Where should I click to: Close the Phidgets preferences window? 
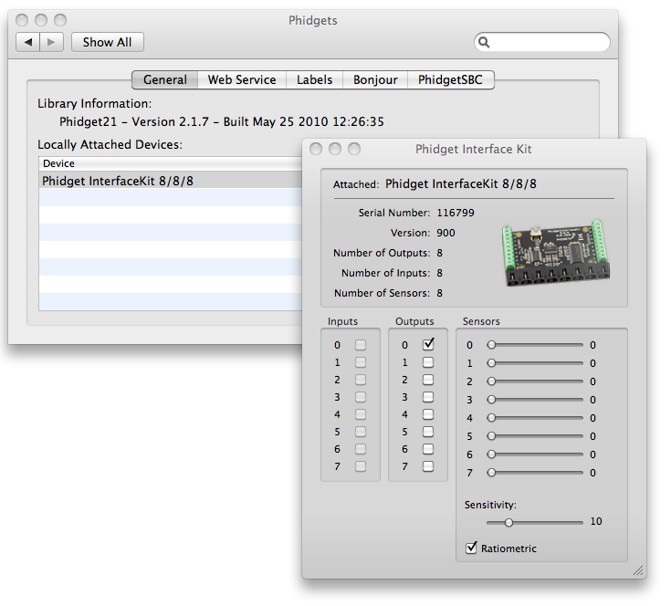22,20
